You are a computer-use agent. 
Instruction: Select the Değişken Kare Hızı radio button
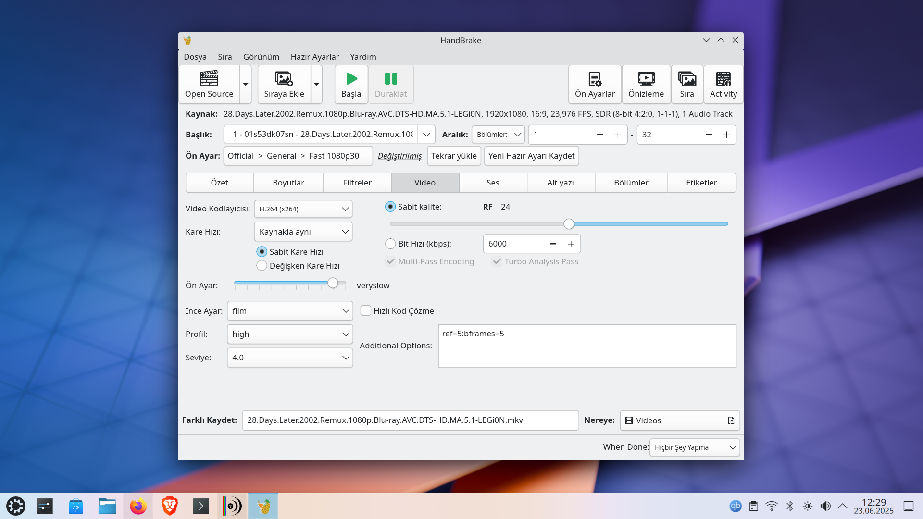pos(262,266)
